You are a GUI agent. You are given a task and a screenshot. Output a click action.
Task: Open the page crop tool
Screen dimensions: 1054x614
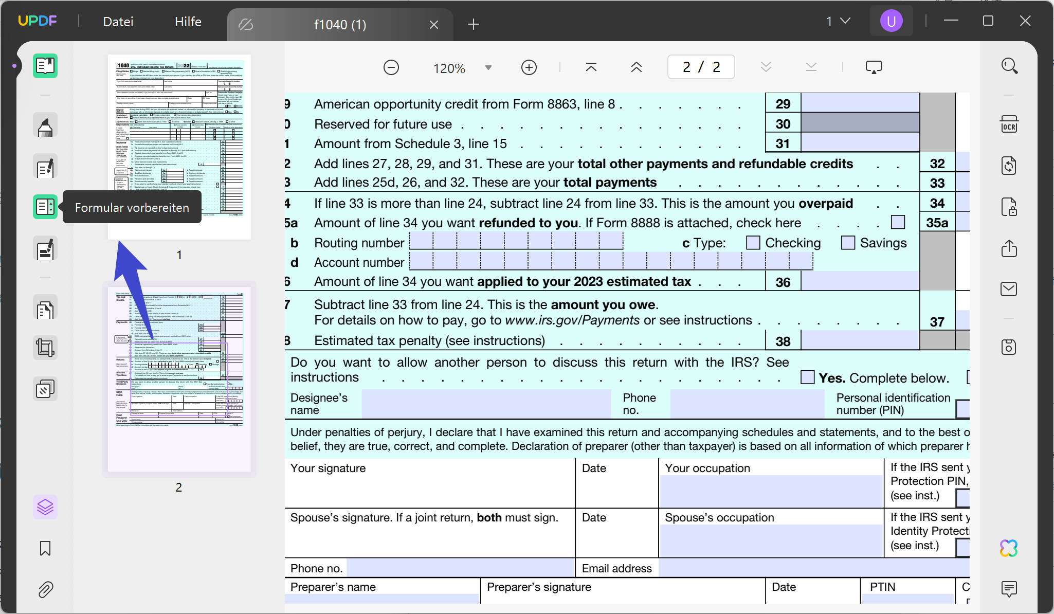45,348
